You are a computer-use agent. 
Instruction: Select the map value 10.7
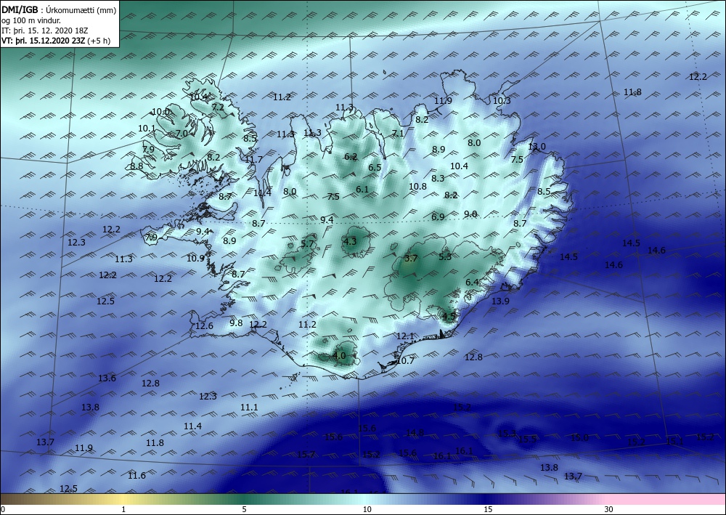(x=406, y=360)
